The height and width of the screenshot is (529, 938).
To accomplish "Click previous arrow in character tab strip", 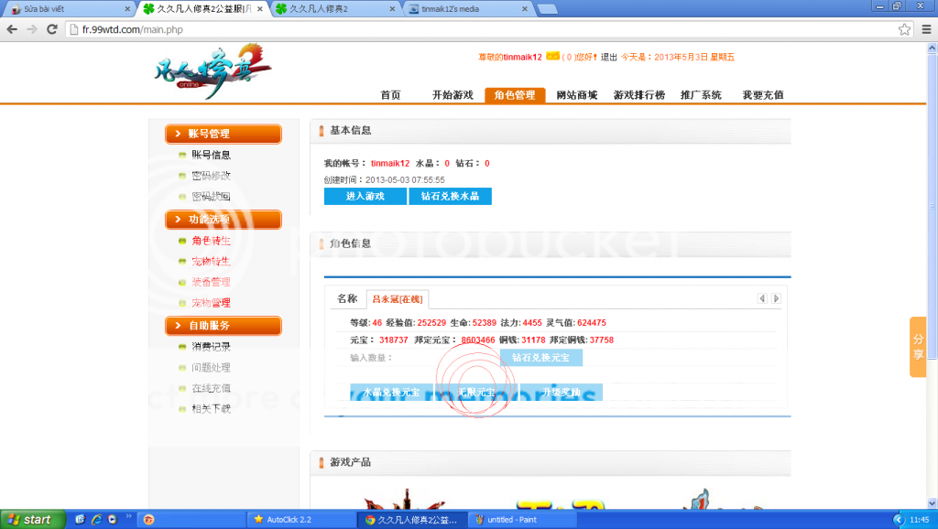I will click(x=762, y=298).
